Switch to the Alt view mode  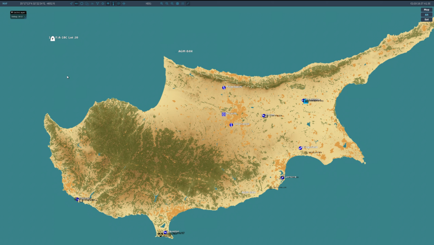tap(427, 15)
